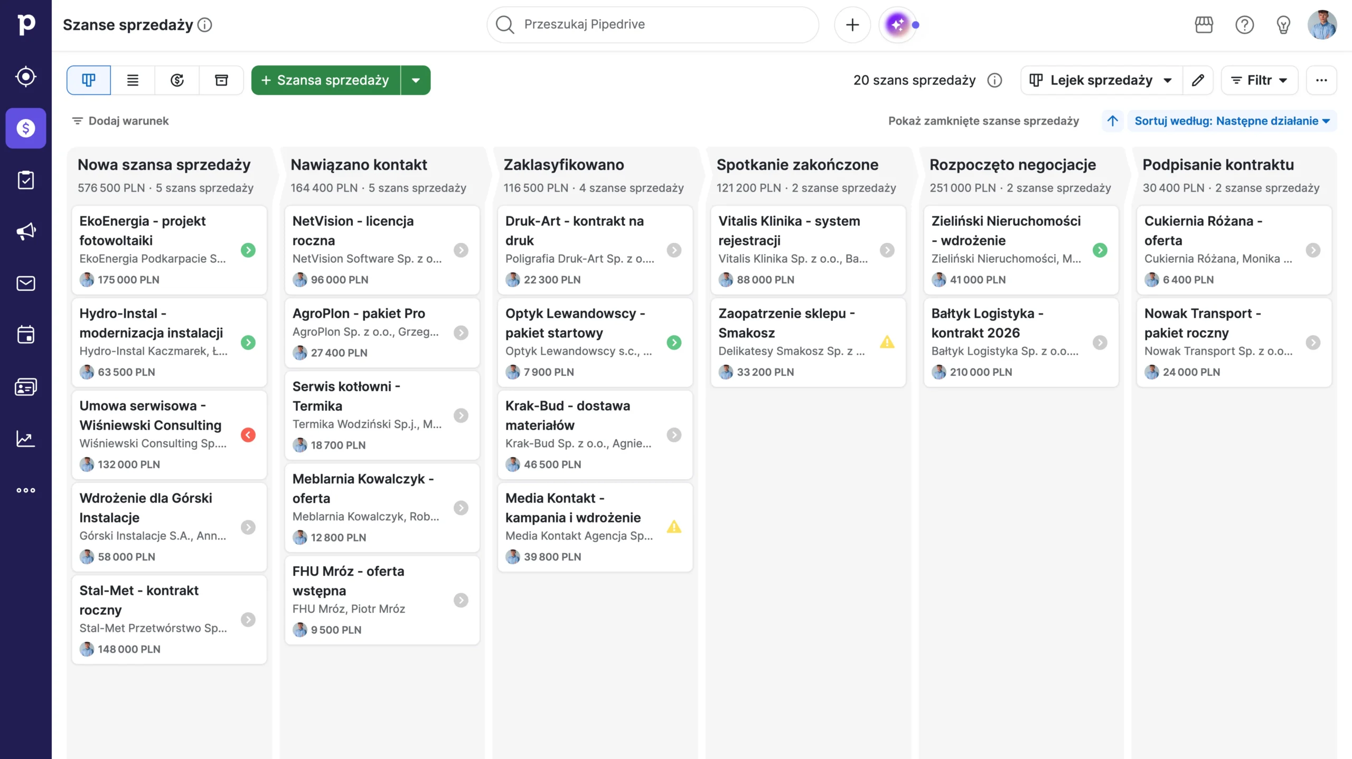The height and width of the screenshot is (759, 1352).
Task: Click info icon next to 20 szans sprzedaży
Action: tap(995, 80)
